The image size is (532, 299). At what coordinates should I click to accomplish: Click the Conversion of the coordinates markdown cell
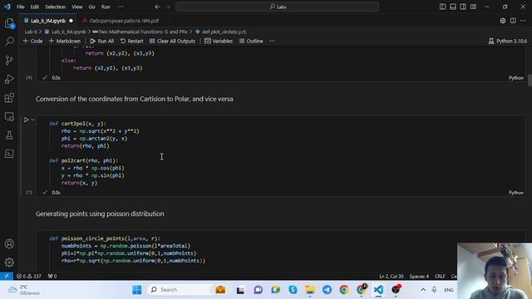click(x=134, y=99)
